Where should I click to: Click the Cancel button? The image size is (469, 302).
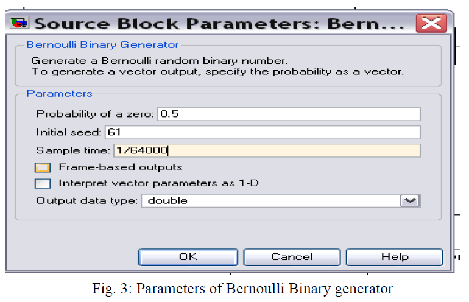pyautogui.click(x=292, y=257)
